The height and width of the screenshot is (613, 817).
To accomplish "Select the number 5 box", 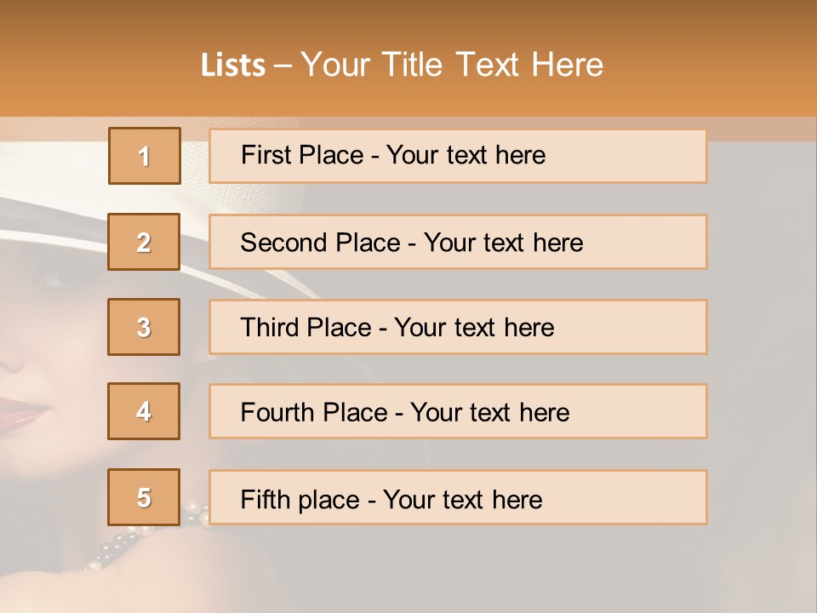I will tap(144, 497).
